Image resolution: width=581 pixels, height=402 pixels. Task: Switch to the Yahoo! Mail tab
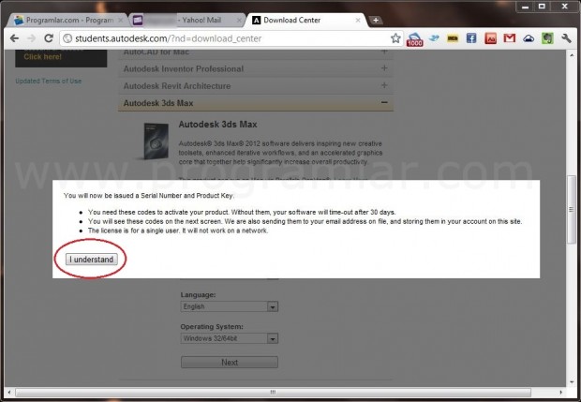click(187, 20)
